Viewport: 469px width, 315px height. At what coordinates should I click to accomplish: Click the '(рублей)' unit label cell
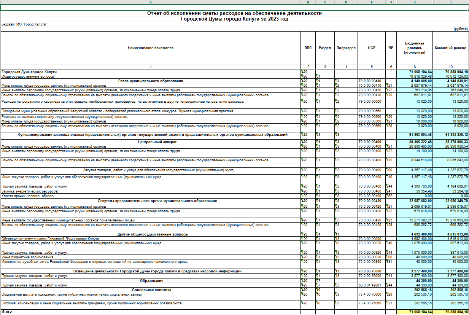click(x=460, y=29)
